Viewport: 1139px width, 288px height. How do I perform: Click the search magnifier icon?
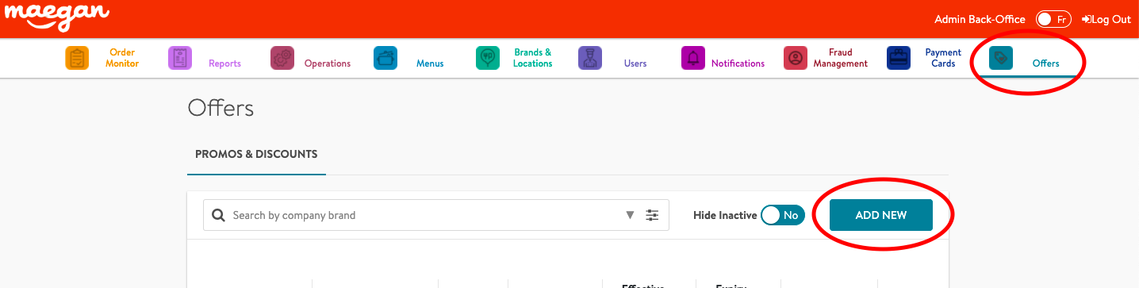[x=217, y=215]
